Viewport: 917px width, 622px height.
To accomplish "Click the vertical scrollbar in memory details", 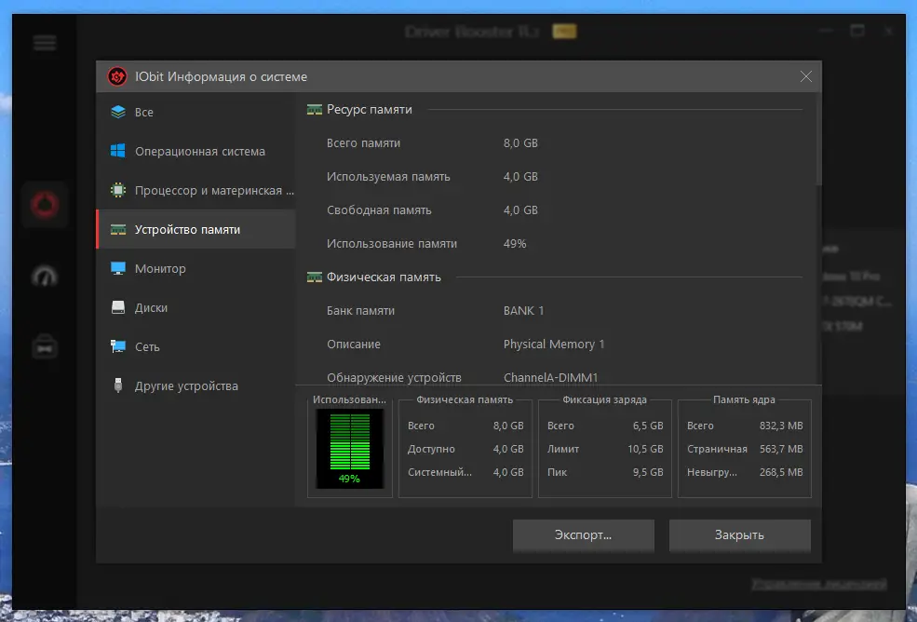I will (818, 140).
